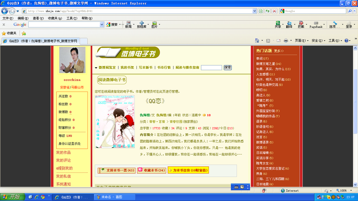This screenshot has width=358, height=201.
Task: Click the browser Forward arrow
Action: coord(12,11)
